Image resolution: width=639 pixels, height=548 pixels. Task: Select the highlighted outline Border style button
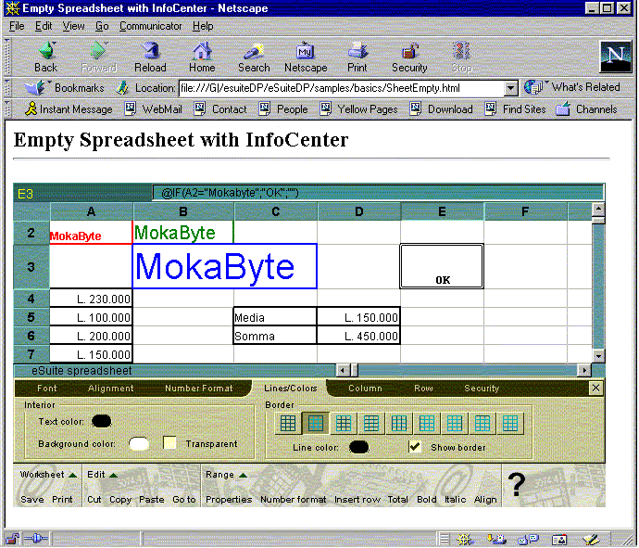[x=316, y=423]
